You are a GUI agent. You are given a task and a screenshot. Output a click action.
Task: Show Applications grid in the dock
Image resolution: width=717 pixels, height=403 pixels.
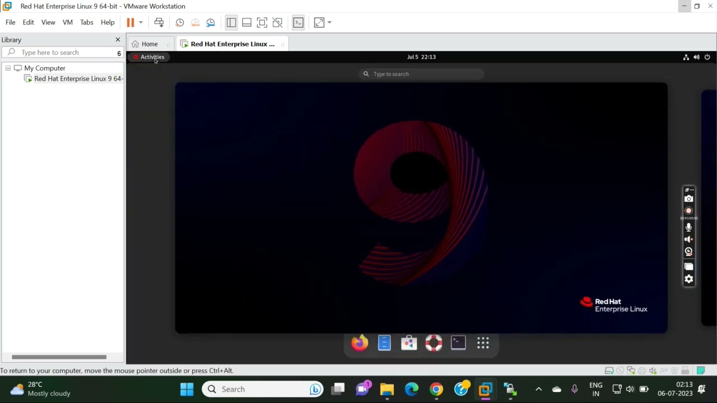point(483,343)
